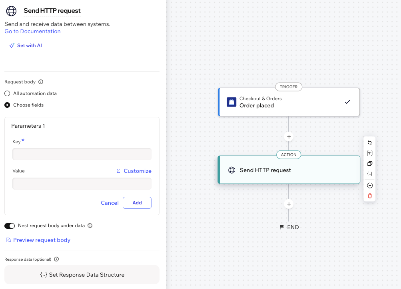Select the Order placed trigger card
This screenshot has width=401, height=289.
coord(289,102)
